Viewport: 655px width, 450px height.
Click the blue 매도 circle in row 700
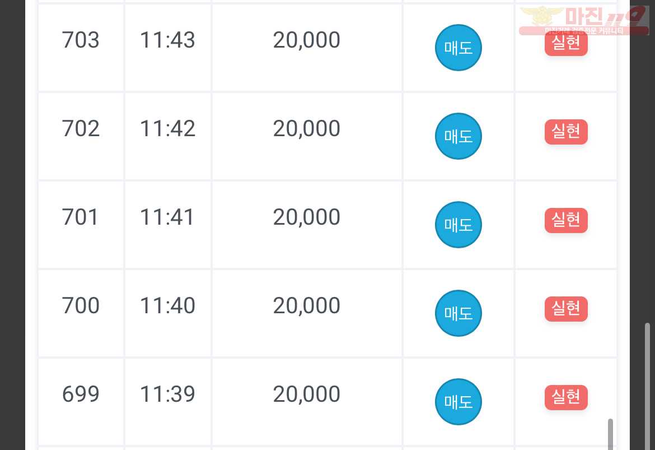458,313
